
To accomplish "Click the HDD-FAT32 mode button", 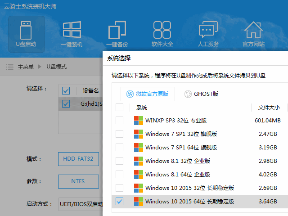I will click(78, 159).
